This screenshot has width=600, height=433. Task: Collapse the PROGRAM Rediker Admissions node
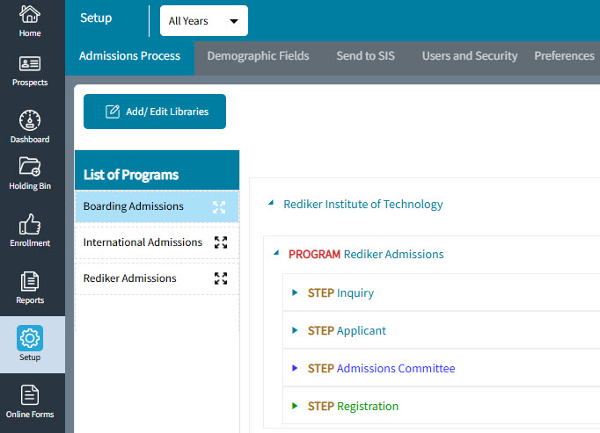click(276, 253)
